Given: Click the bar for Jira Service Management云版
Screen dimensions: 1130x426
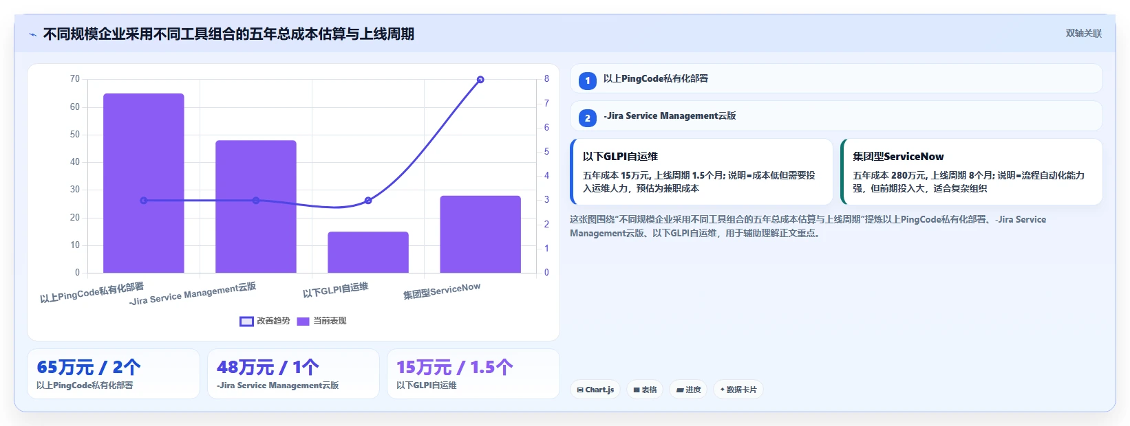Looking at the screenshot, I should (256, 206).
